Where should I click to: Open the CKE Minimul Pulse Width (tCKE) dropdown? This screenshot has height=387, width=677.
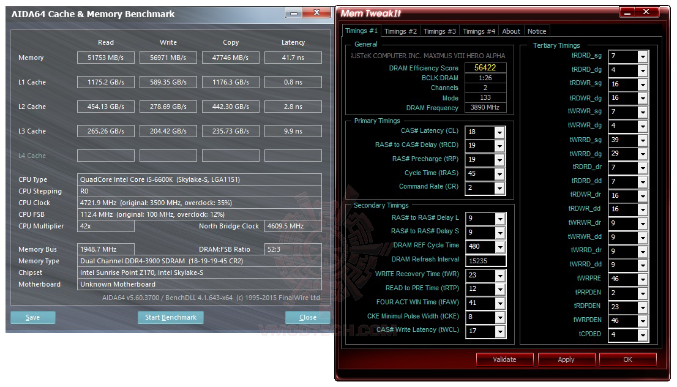click(x=500, y=317)
